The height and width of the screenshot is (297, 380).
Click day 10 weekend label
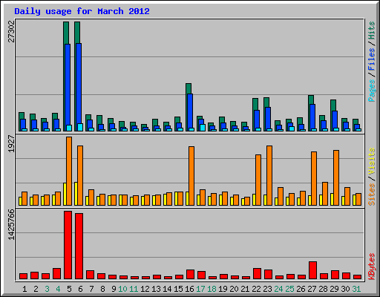[122, 289]
